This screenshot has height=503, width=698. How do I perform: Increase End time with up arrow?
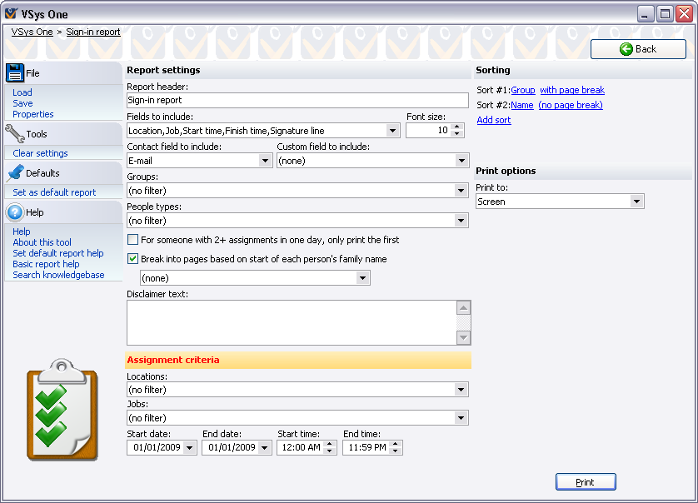(396, 444)
